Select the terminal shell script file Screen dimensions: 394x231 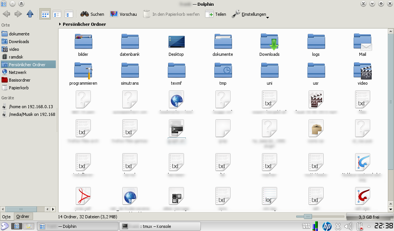click(176, 129)
